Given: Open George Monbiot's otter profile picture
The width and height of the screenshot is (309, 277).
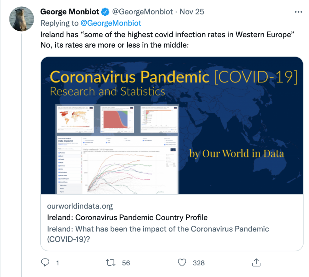Looking at the screenshot, I should [x=22, y=19].
